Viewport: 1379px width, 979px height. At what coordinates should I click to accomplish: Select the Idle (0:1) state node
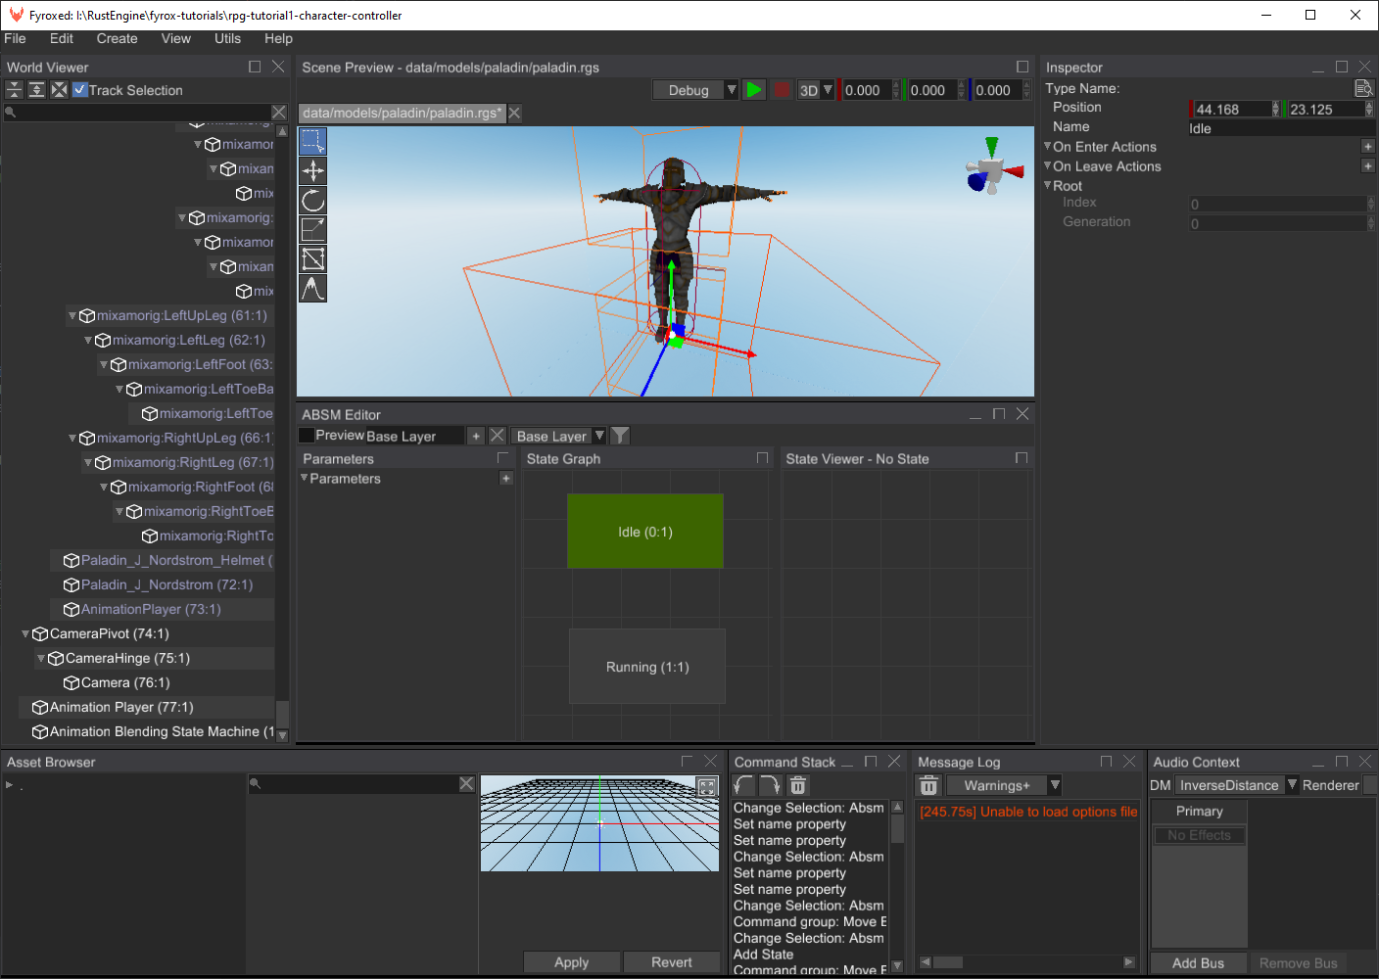point(645,532)
